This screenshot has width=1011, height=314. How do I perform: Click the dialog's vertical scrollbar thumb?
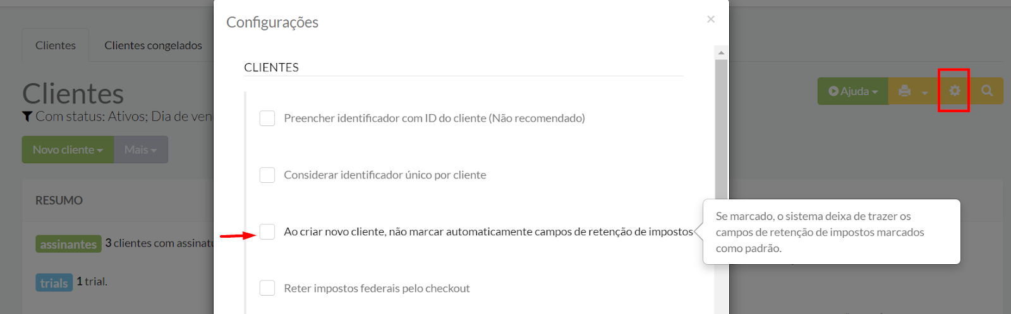(721, 126)
